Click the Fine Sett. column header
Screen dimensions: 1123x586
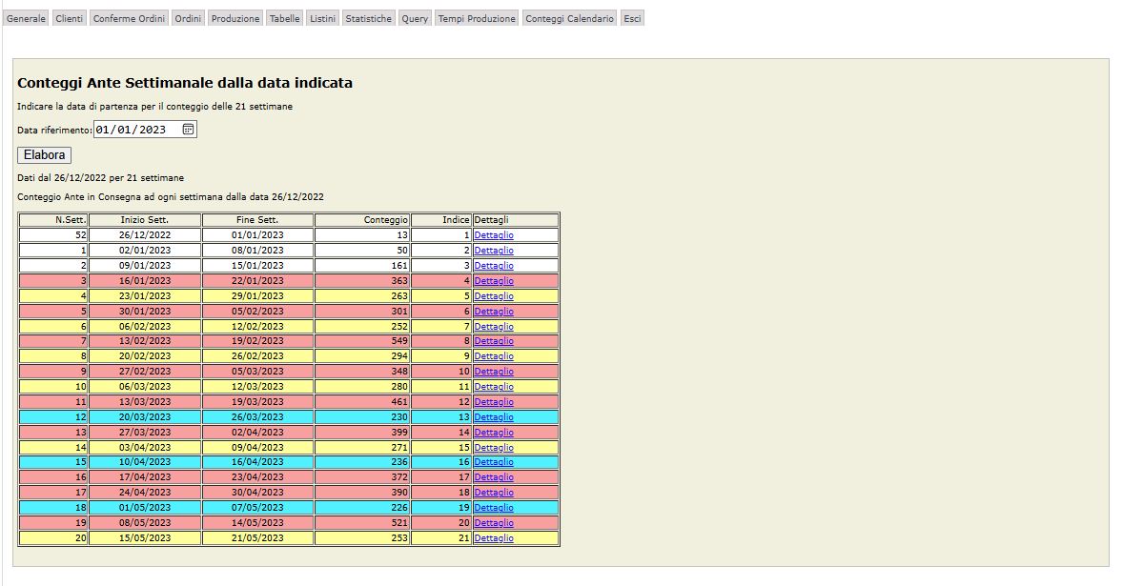click(x=257, y=220)
